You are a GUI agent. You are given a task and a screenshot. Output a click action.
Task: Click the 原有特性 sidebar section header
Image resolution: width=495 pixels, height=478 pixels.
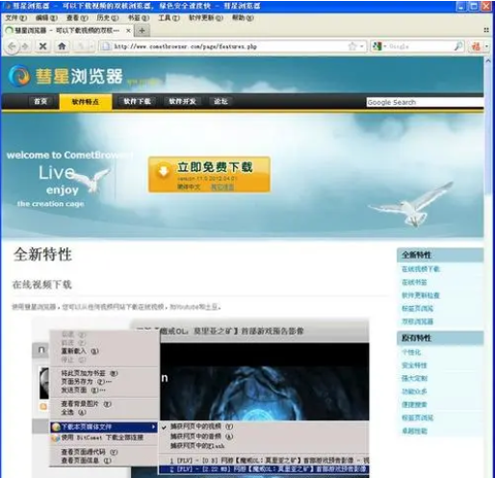point(440,338)
